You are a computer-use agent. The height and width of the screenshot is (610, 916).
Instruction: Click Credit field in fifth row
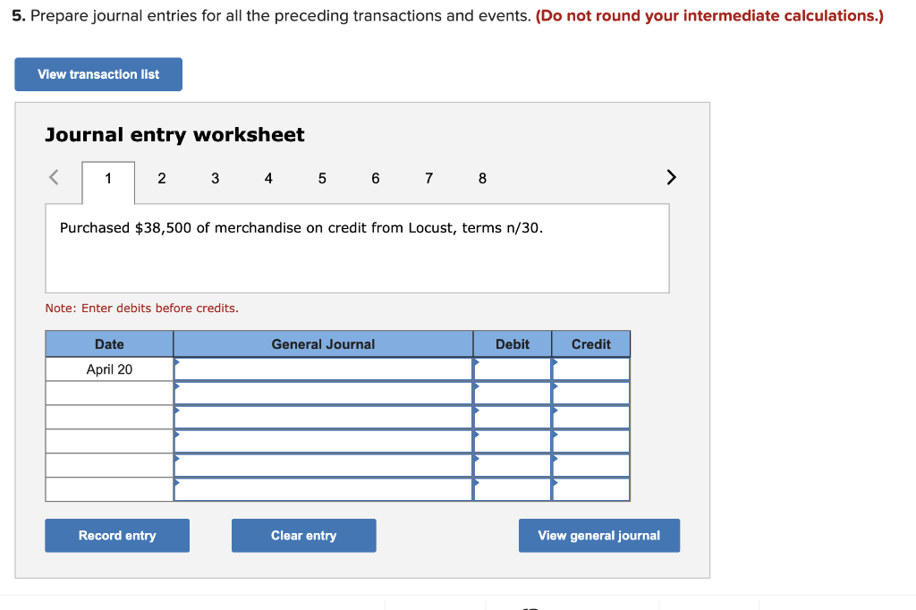591,466
